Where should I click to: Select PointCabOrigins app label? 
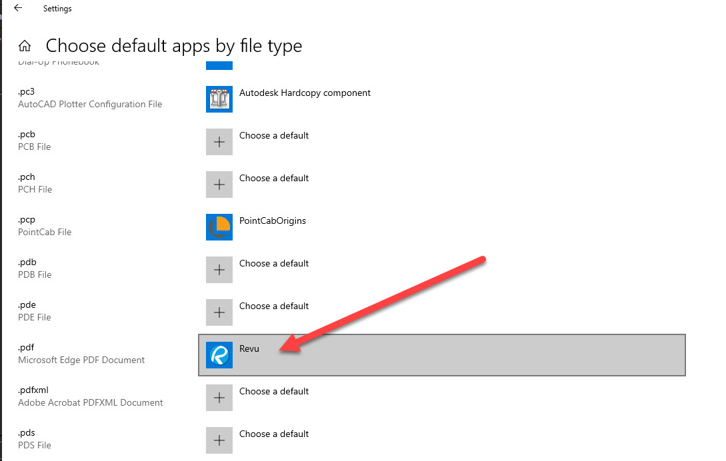(x=272, y=221)
